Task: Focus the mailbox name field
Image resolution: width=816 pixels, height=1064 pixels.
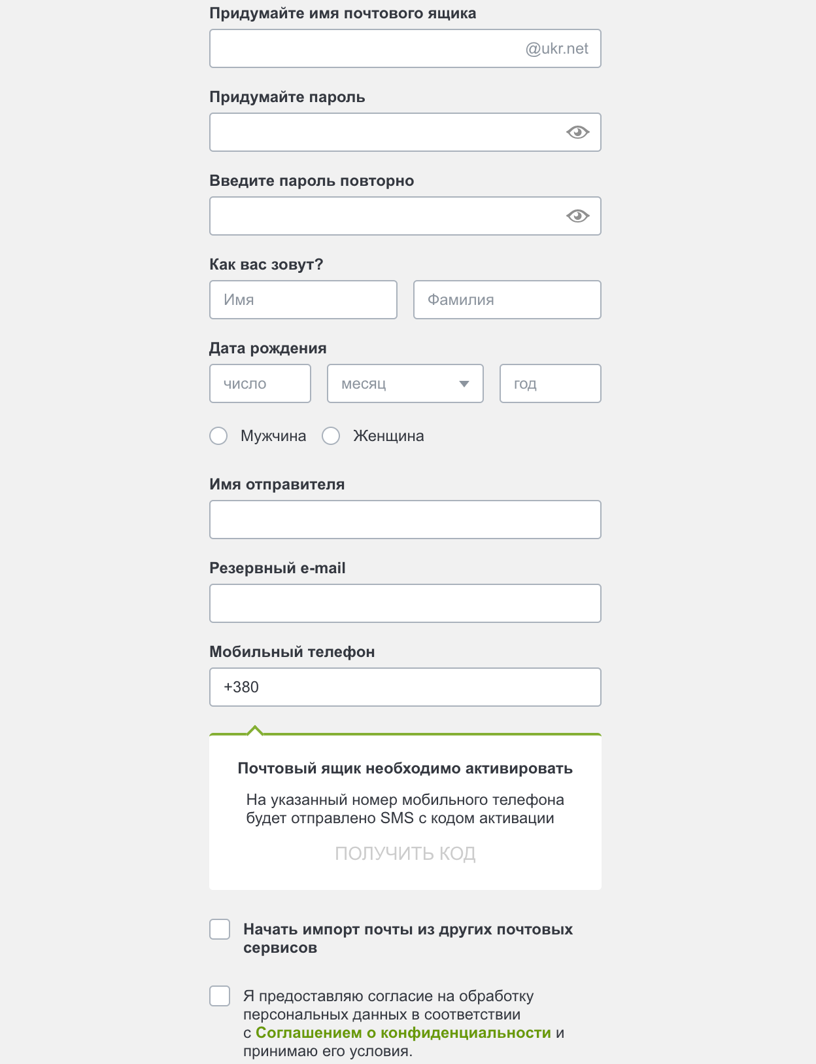Action: pyautogui.click(x=366, y=48)
